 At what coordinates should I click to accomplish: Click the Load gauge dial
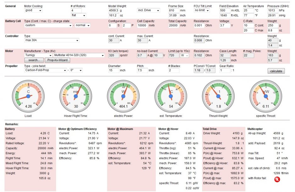(x=28, y=96)
